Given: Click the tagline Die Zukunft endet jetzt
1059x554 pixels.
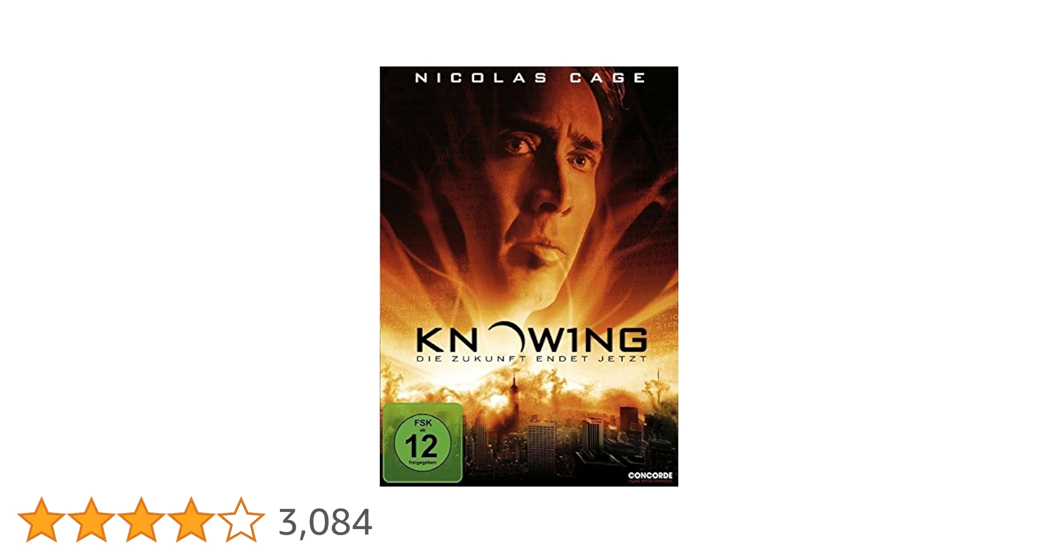Looking at the screenshot, I should pos(531,358).
